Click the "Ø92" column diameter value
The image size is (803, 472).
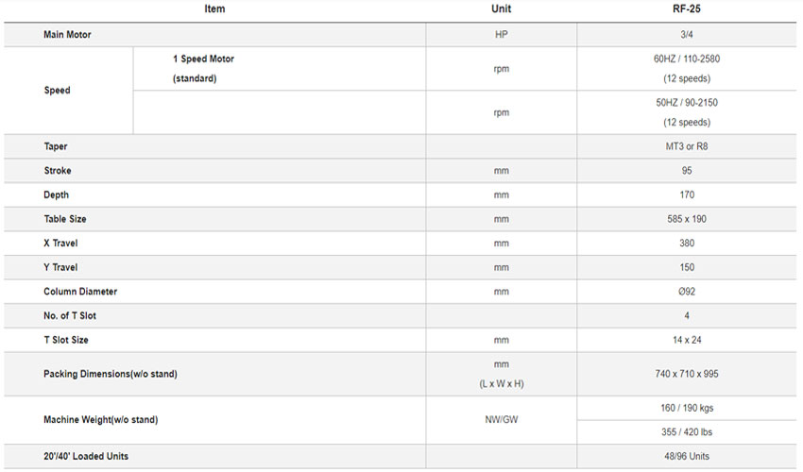[686, 292]
